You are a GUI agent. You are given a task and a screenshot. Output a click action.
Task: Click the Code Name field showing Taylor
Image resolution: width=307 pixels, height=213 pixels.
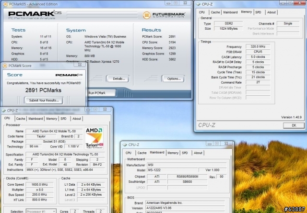point(41,136)
